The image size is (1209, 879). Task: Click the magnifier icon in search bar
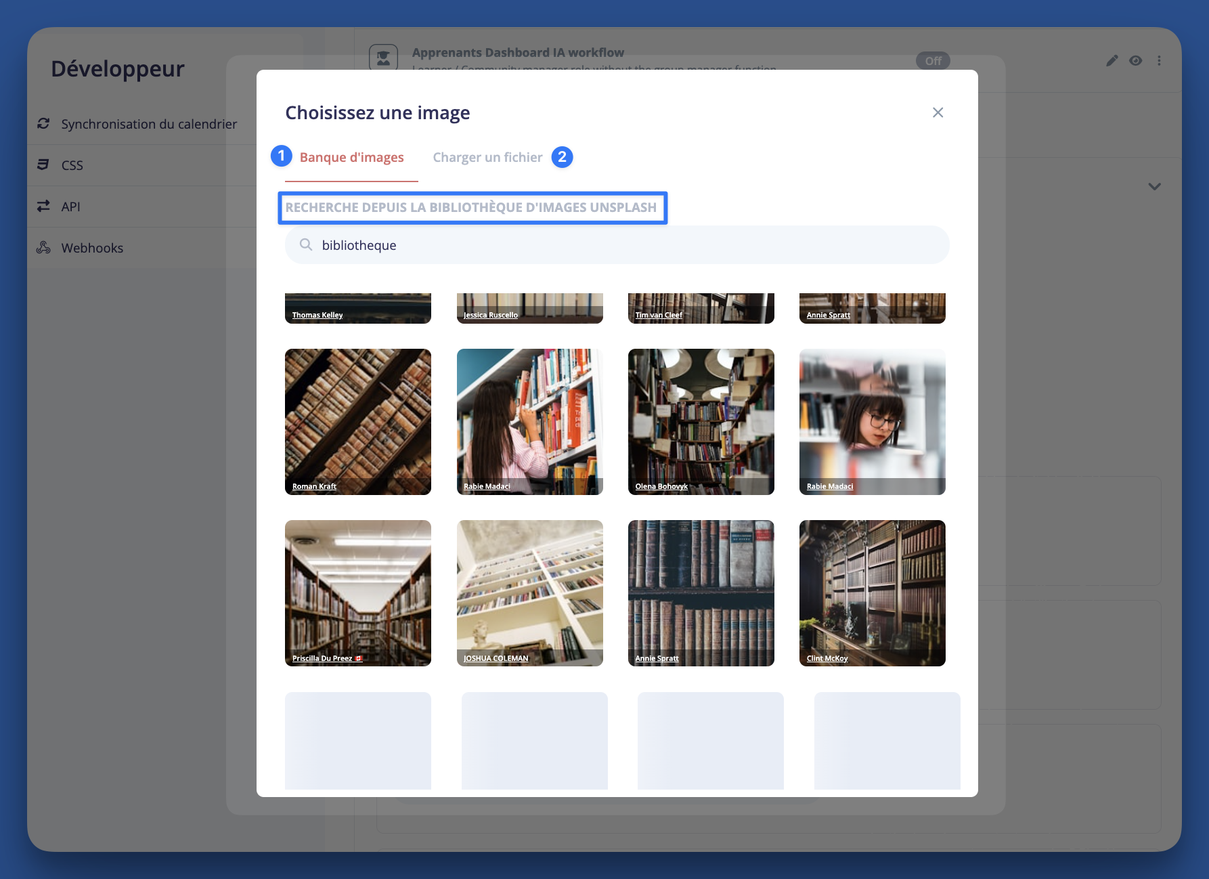(x=306, y=244)
